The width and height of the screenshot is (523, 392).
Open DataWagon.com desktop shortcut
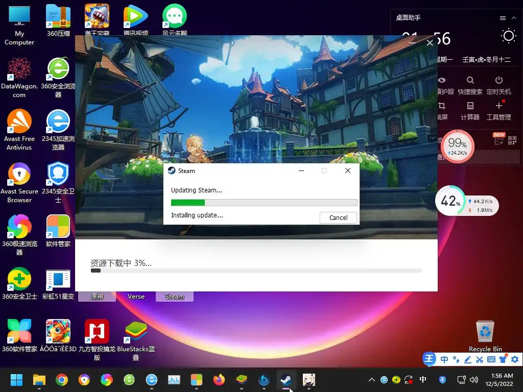coord(19,78)
